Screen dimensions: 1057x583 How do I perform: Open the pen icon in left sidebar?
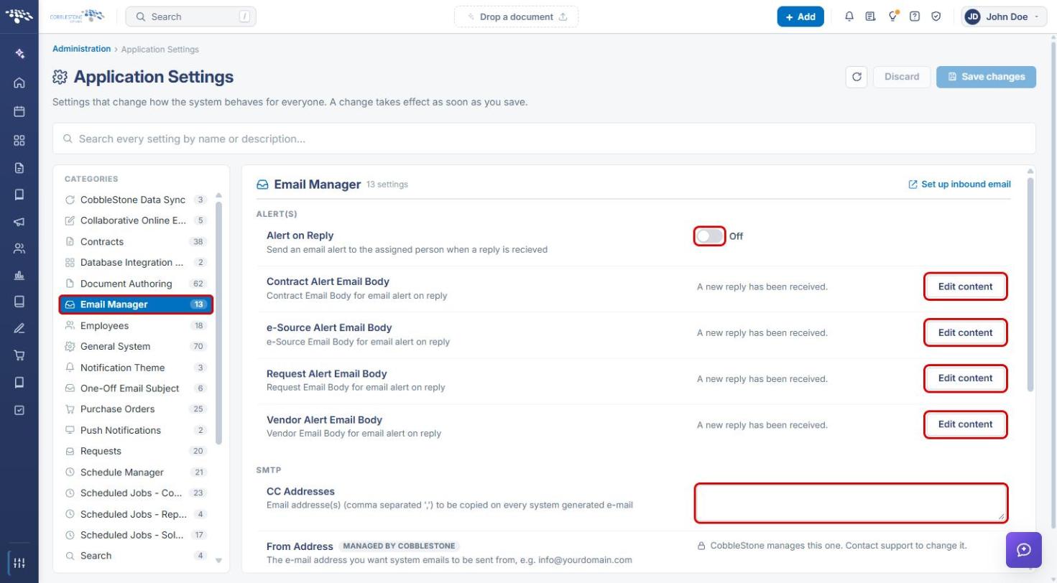(19, 328)
